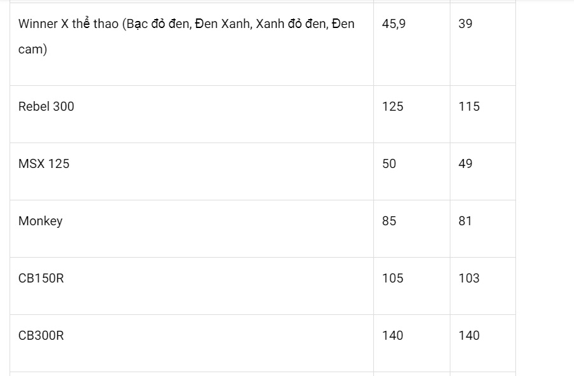Select the Monkey model cell
The width and height of the screenshot is (574, 376).
click(40, 221)
